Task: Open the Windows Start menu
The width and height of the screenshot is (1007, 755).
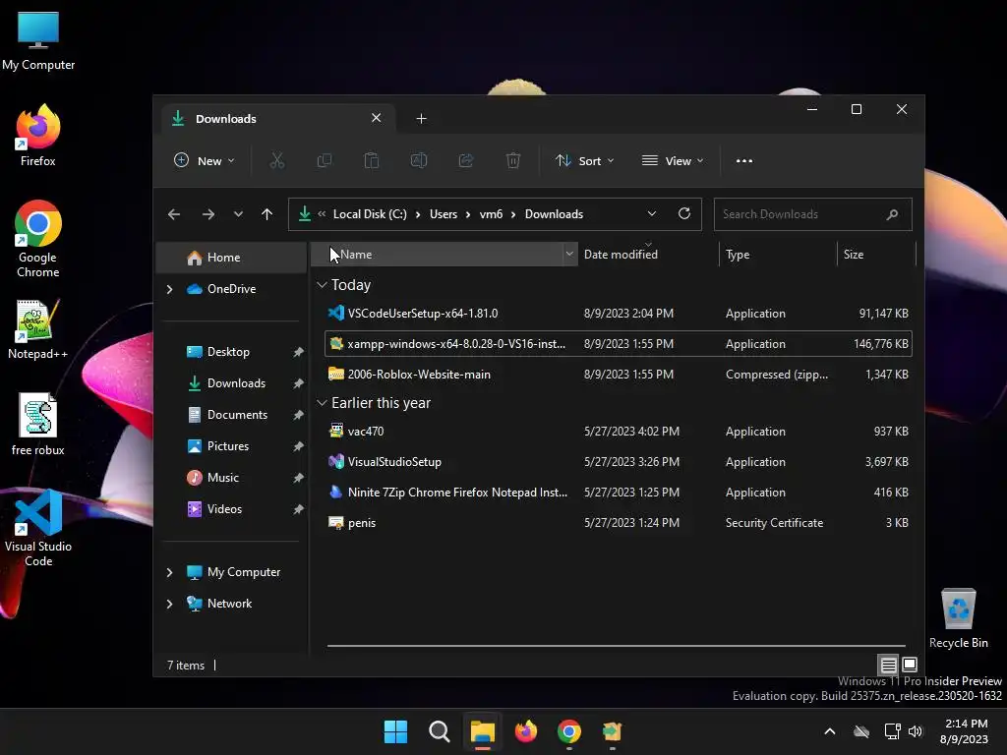Action: (x=395, y=731)
